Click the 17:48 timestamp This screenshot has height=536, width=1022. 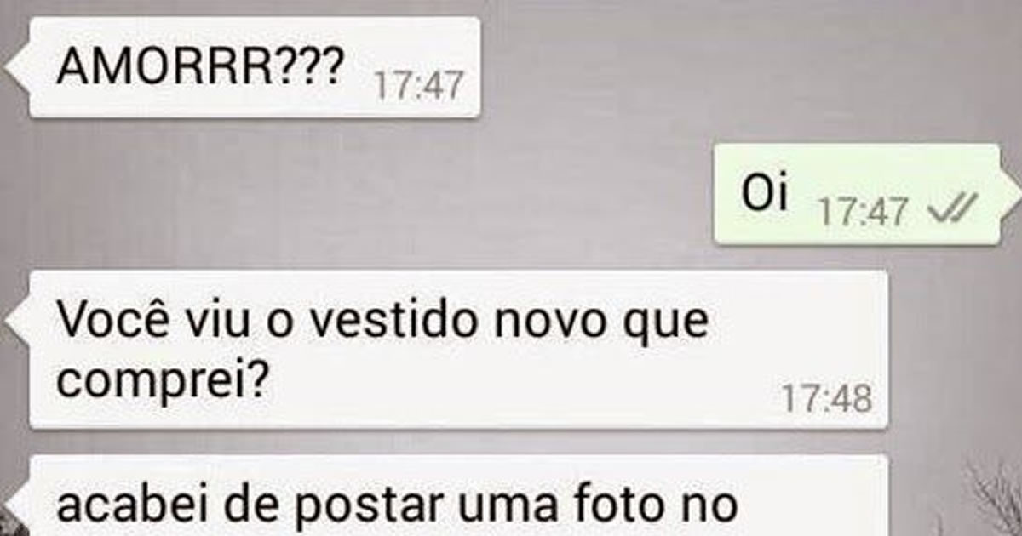click(x=825, y=398)
